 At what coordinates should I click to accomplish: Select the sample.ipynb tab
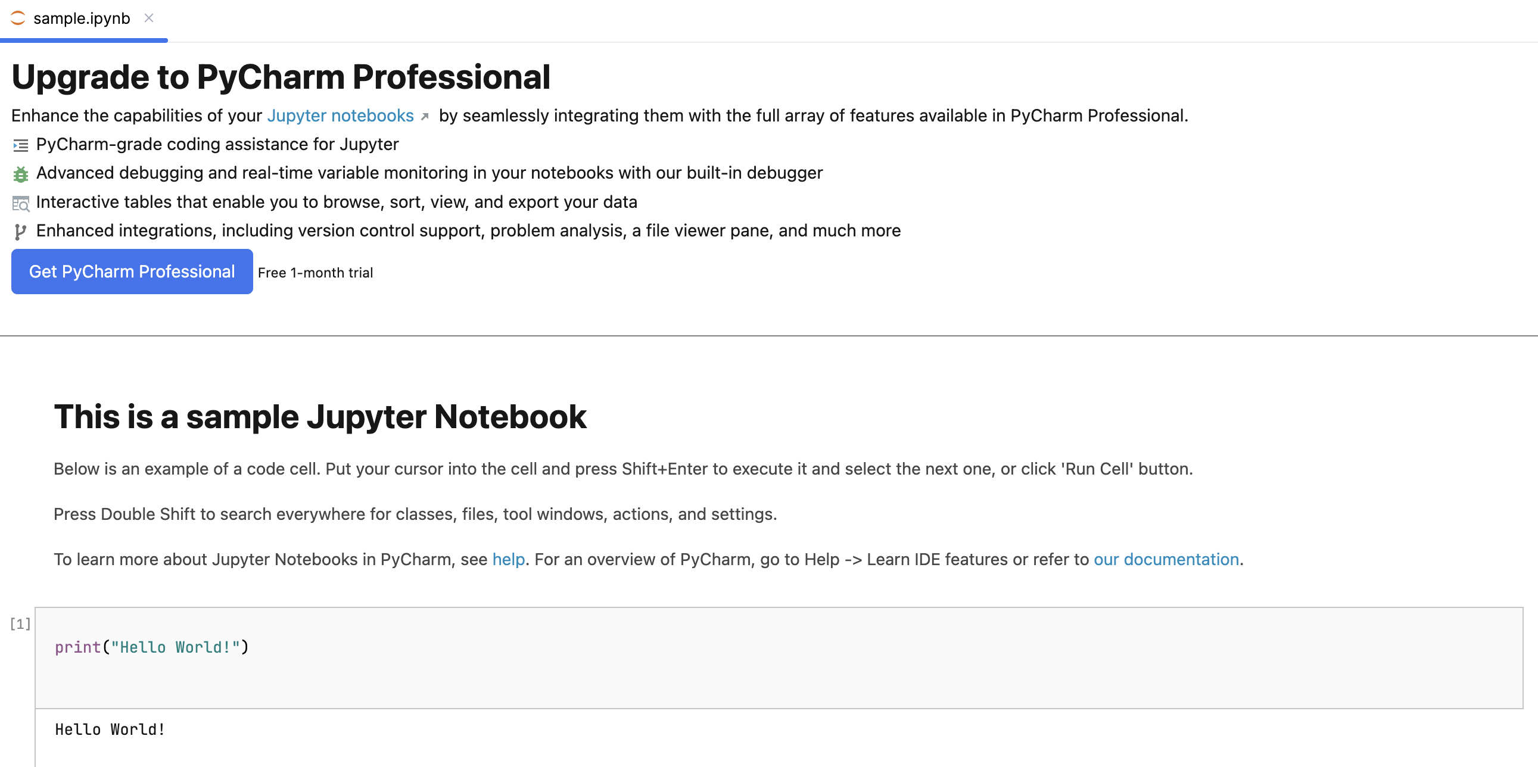coord(82,18)
